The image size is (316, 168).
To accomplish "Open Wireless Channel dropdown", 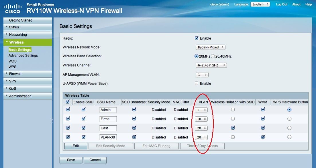I will [x=211, y=65].
